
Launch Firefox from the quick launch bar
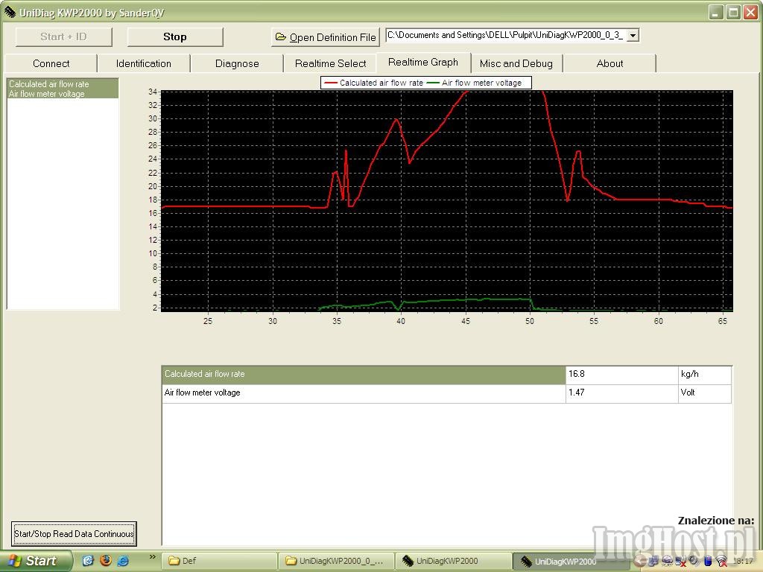tap(106, 561)
